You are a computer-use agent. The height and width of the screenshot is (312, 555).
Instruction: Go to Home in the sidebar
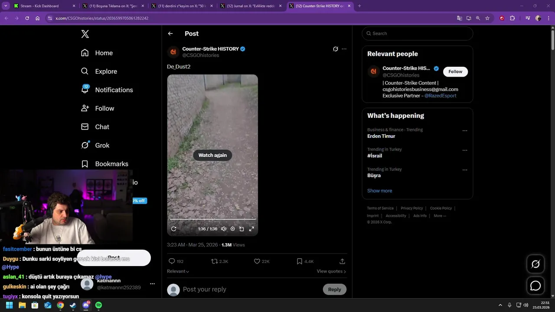pyautogui.click(x=97, y=53)
